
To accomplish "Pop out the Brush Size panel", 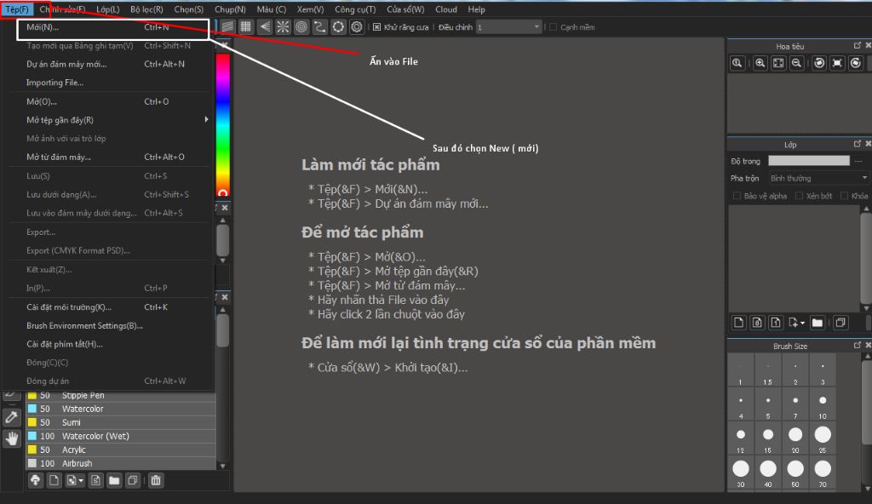I will pos(857,345).
